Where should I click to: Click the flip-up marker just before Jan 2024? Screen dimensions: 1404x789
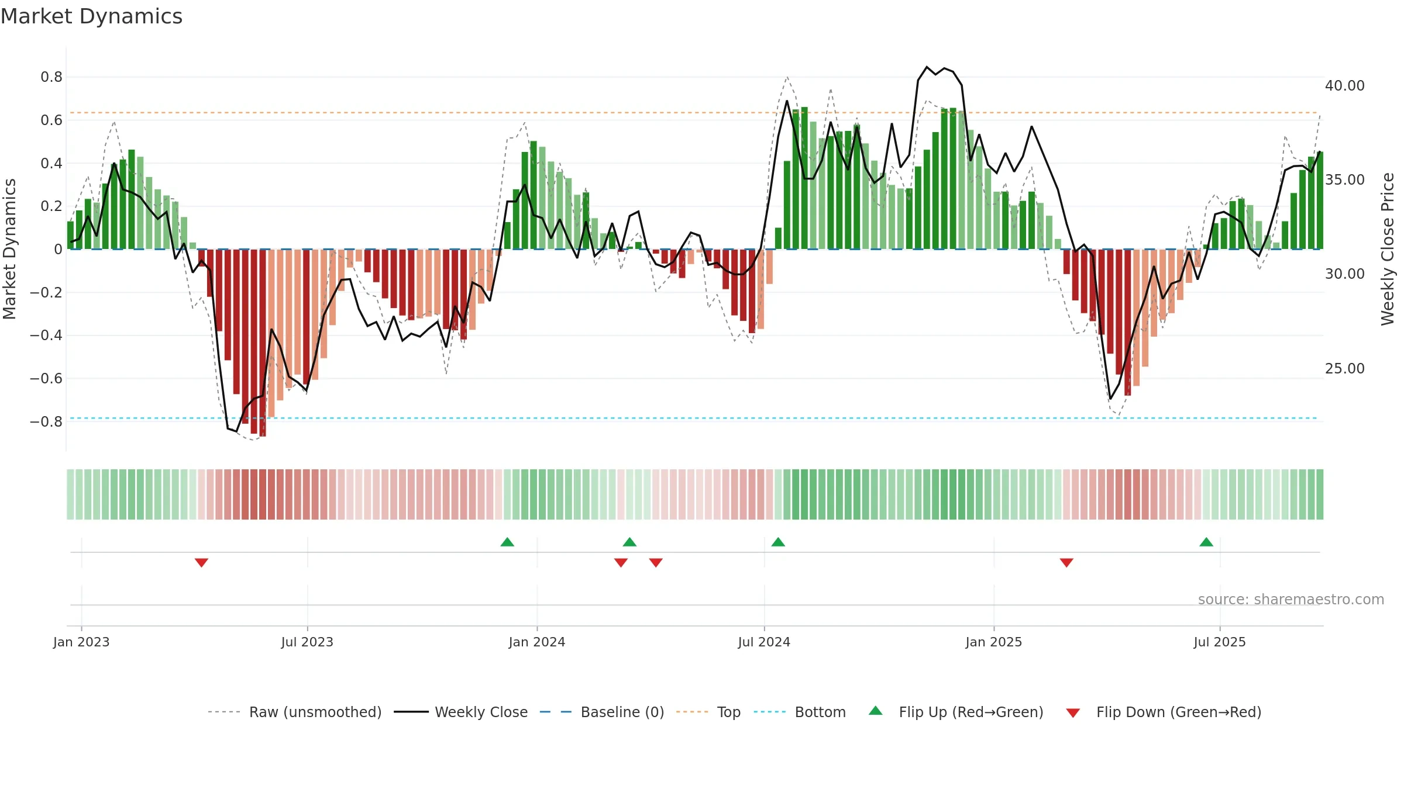tap(507, 542)
